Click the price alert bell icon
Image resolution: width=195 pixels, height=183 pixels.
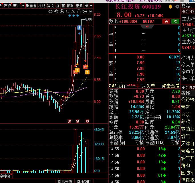coord(170,7)
